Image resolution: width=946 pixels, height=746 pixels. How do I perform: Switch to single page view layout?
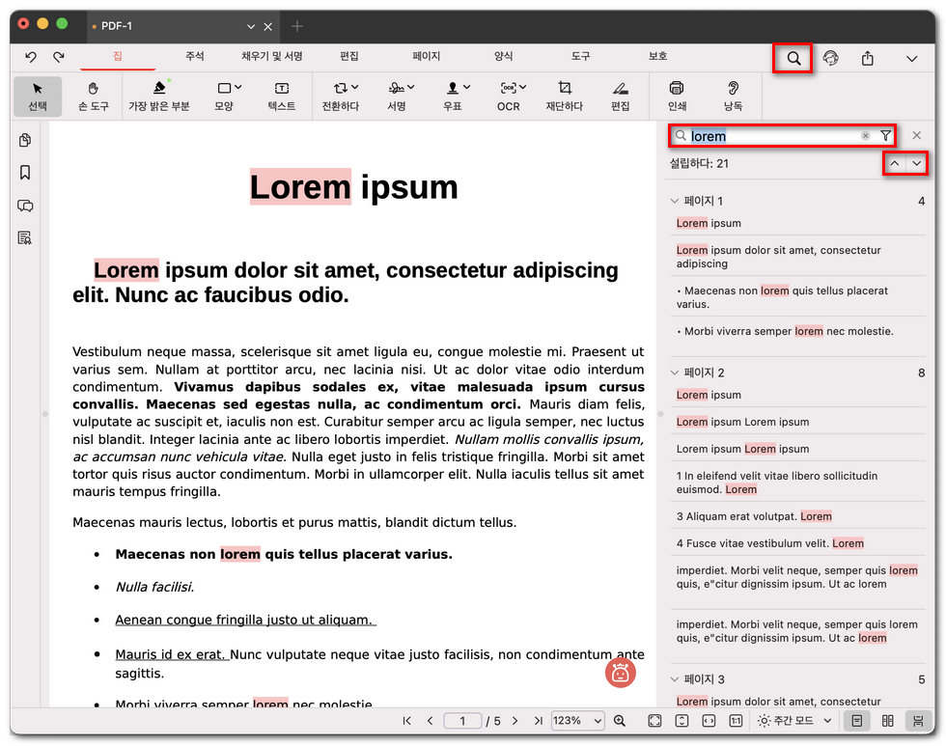pyautogui.click(x=856, y=721)
